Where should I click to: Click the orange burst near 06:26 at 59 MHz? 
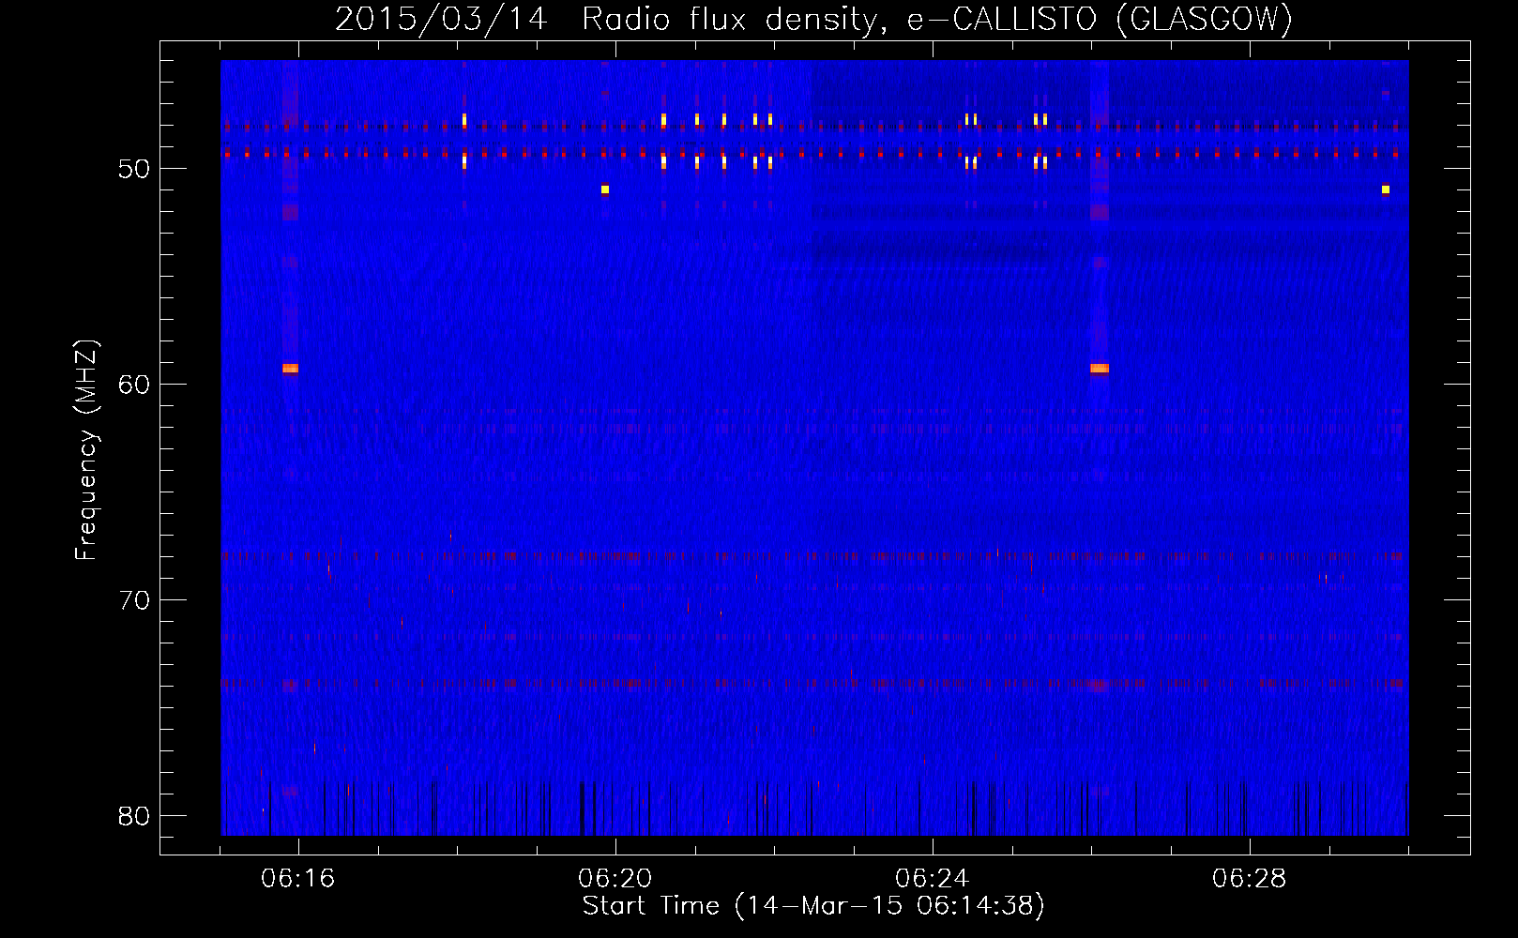(x=1100, y=369)
